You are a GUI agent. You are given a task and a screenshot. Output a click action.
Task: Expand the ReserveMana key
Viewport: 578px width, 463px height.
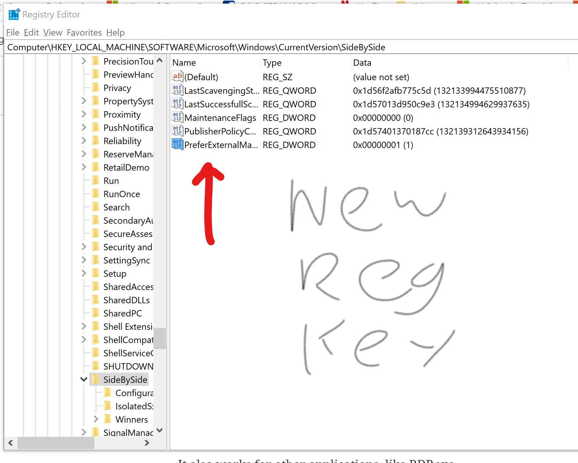pyautogui.click(x=84, y=154)
